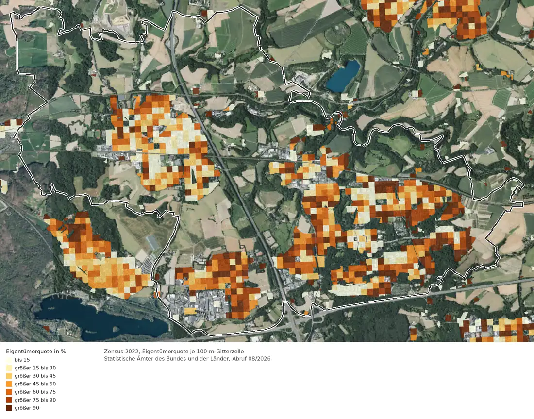This screenshot has height=419, width=534.
Task: Click the 'größer 75 bis 90' legend label
Action: 35,400
